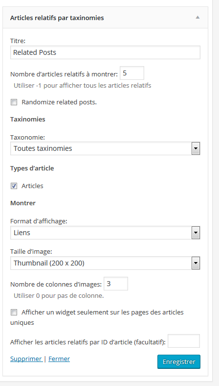This screenshot has width=219, height=386.
Task: Click the arrow of the Taxonomie dropdown
Action: [196, 149]
